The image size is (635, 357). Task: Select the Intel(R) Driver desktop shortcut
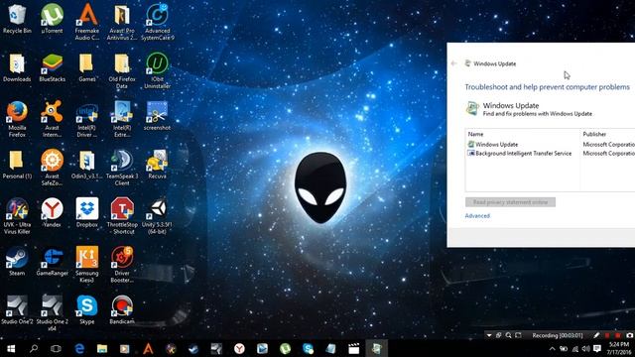[x=87, y=119]
